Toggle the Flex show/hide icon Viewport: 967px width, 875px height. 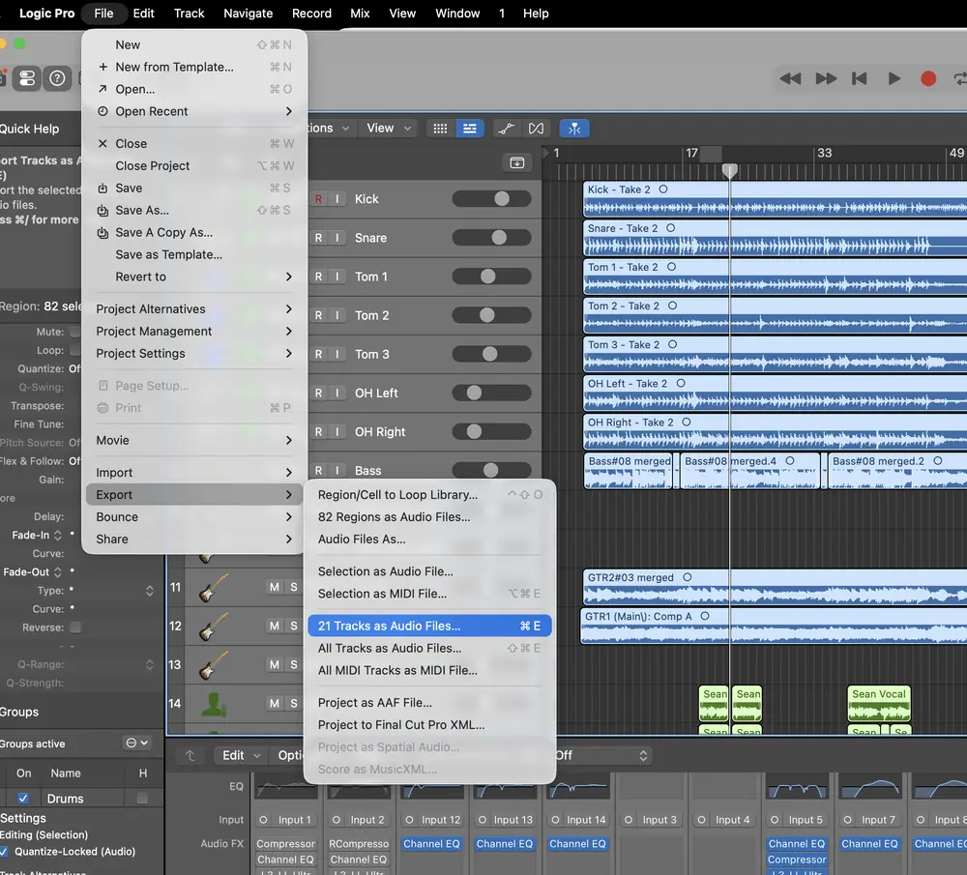point(537,129)
